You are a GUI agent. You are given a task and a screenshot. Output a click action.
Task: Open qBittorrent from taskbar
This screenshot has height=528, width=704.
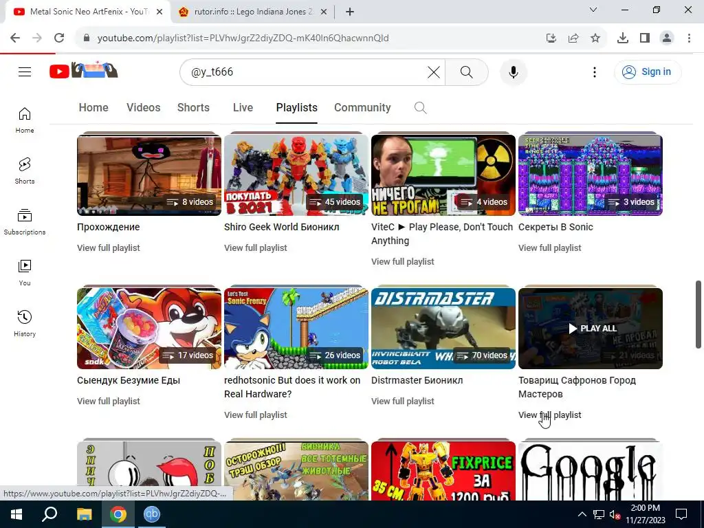(151, 514)
